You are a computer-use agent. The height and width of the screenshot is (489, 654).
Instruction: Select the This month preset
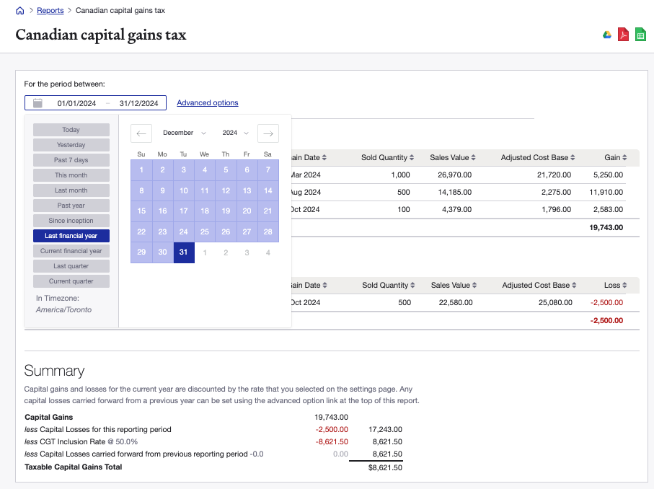[x=71, y=175]
